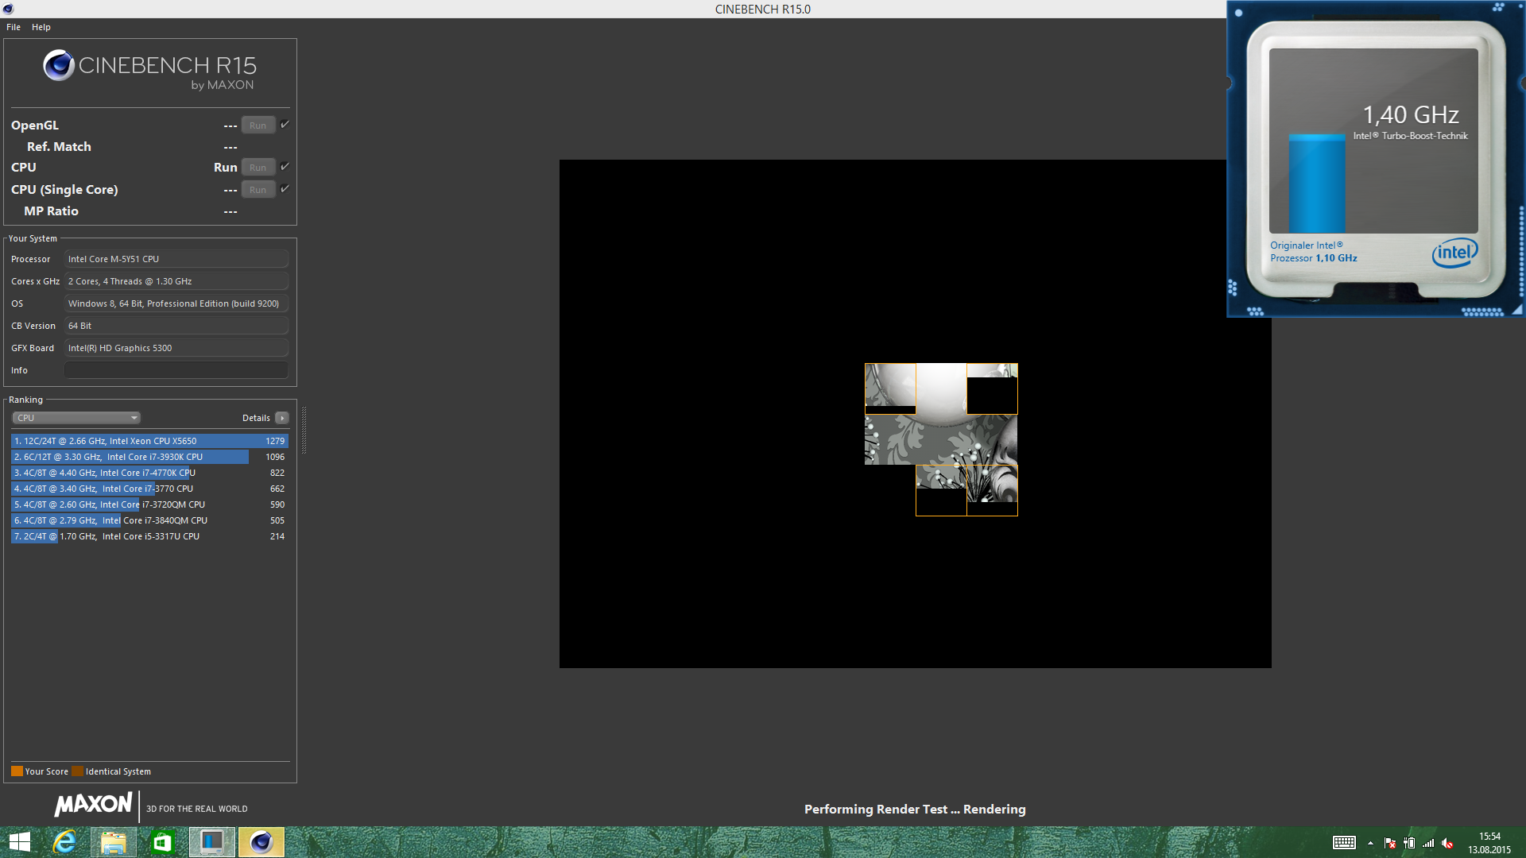
Task: Click the Windows Start button
Action: pyautogui.click(x=19, y=842)
